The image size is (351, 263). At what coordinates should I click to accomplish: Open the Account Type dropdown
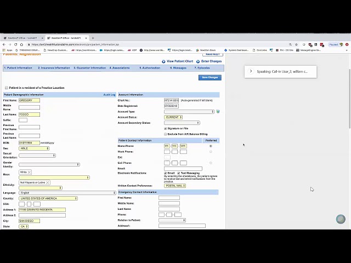189,112
